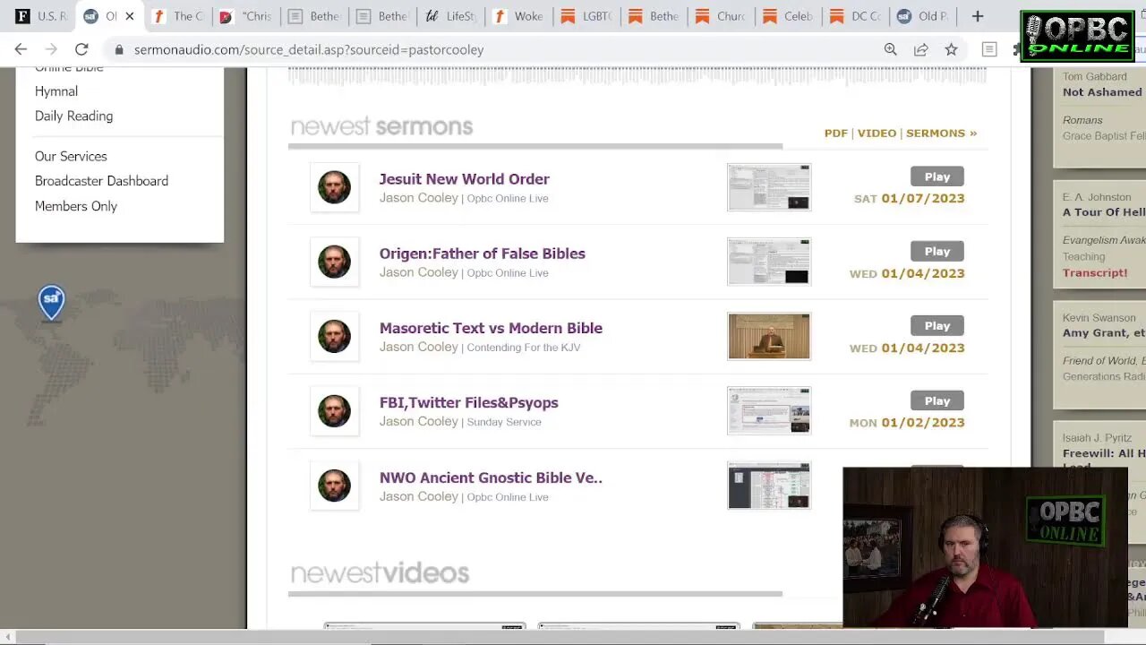Click speaker avatar beside Masoretic Text vs Modern Bible

(x=334, y=336)
